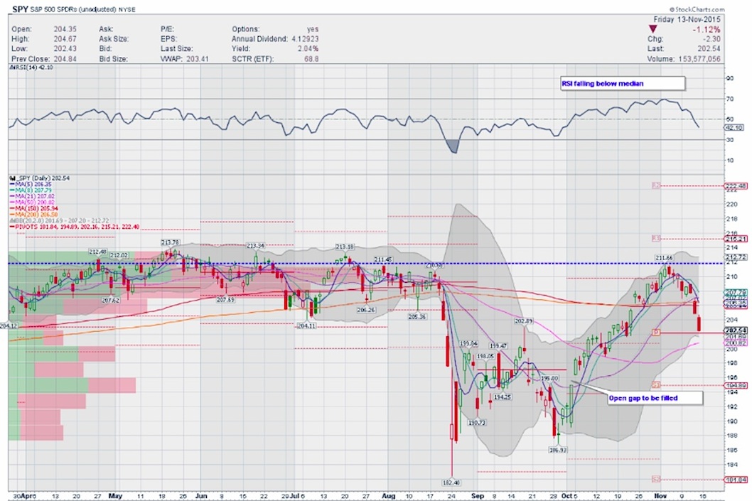Click the 211.45 price label
The height and width of the screenshot is (501, 752).
383,259
